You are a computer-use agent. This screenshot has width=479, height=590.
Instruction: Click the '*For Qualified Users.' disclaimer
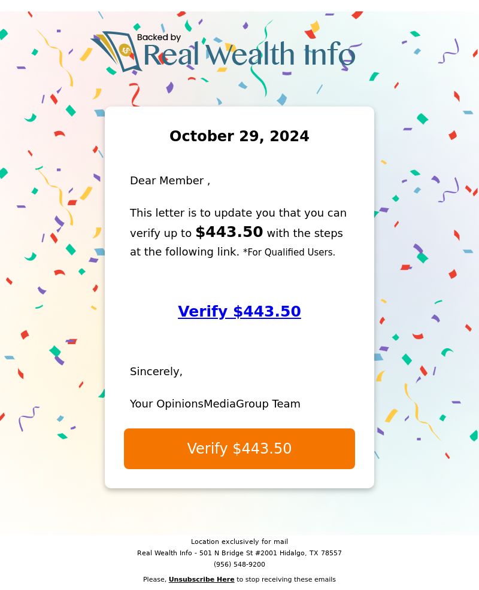[289, 252]
